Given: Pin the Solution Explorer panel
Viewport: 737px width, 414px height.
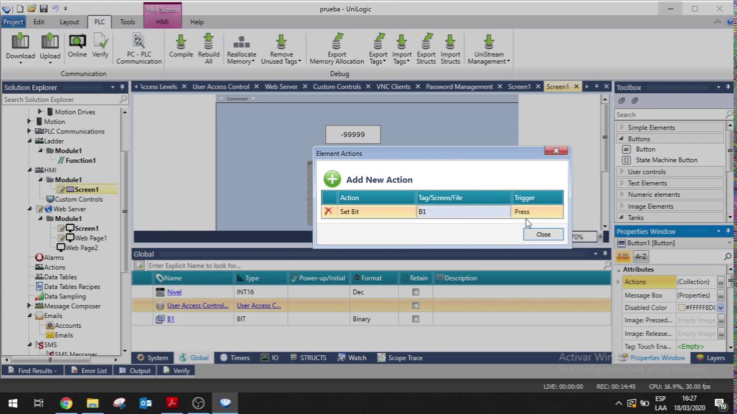Looking at the screenshot, I should [122, 87].
